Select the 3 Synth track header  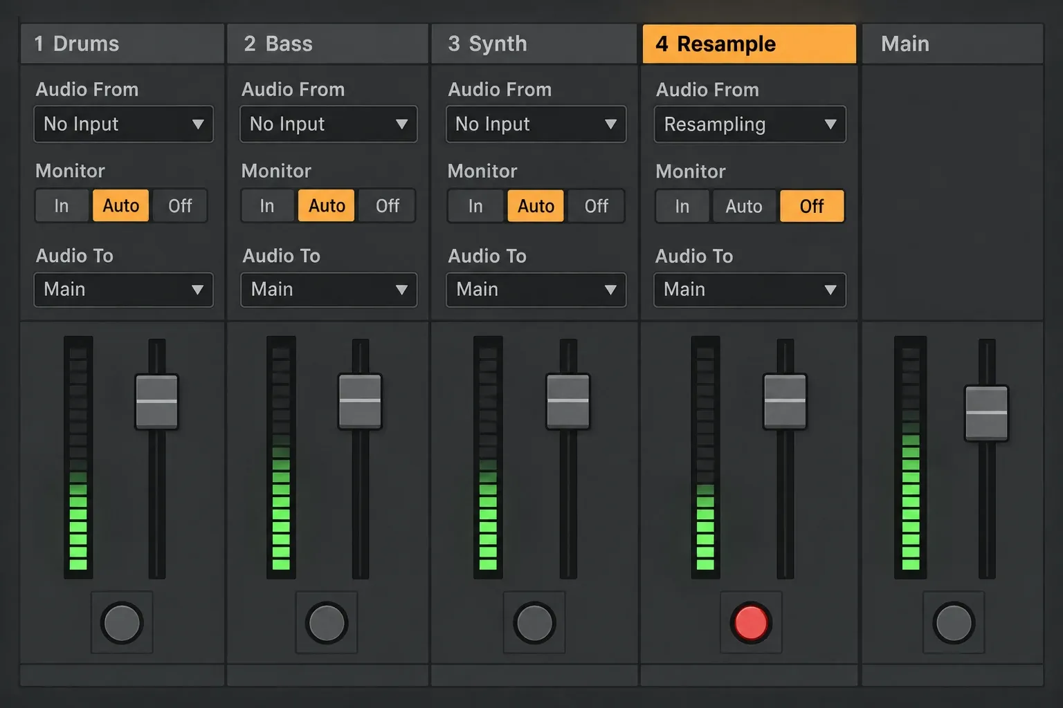(x=534, y=44)
